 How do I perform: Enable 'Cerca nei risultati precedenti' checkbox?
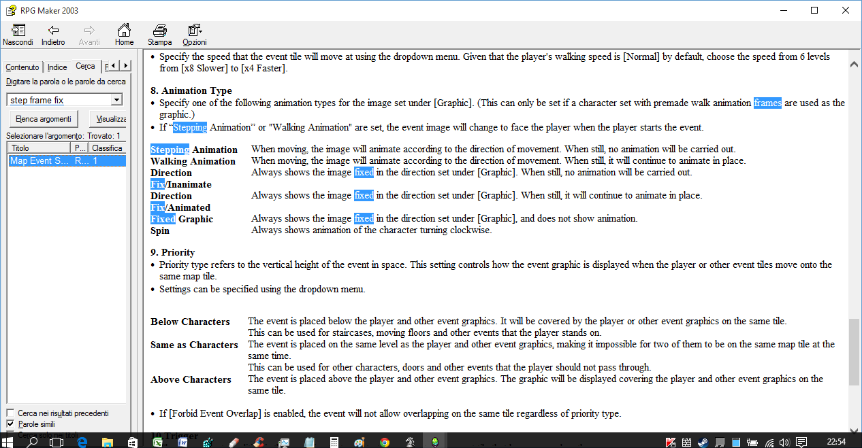click(x=10, y=413)
